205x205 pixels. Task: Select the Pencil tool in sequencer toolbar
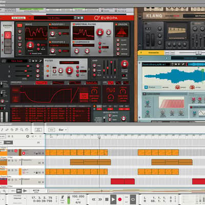click(2, 130)
